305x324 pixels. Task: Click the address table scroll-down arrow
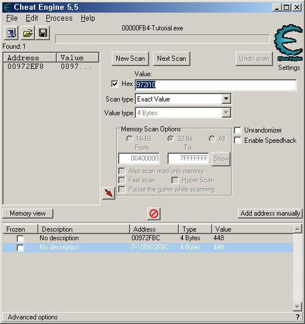298,307
